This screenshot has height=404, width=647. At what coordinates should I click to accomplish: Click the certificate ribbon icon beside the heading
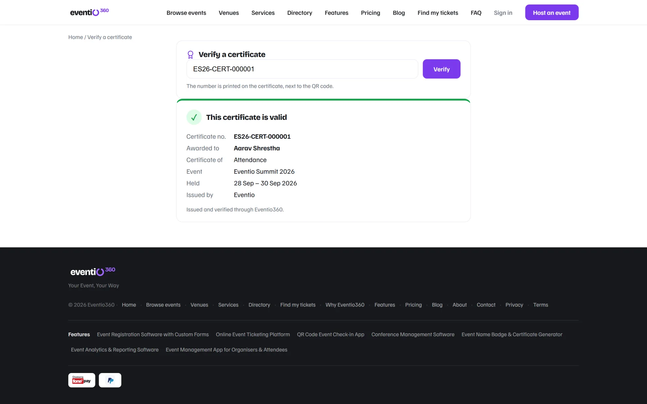tap(190, 55)
